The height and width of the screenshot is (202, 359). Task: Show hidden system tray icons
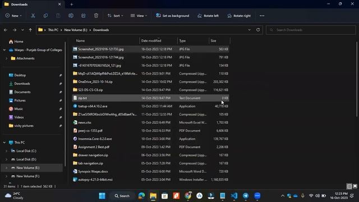tap(283, 196)
